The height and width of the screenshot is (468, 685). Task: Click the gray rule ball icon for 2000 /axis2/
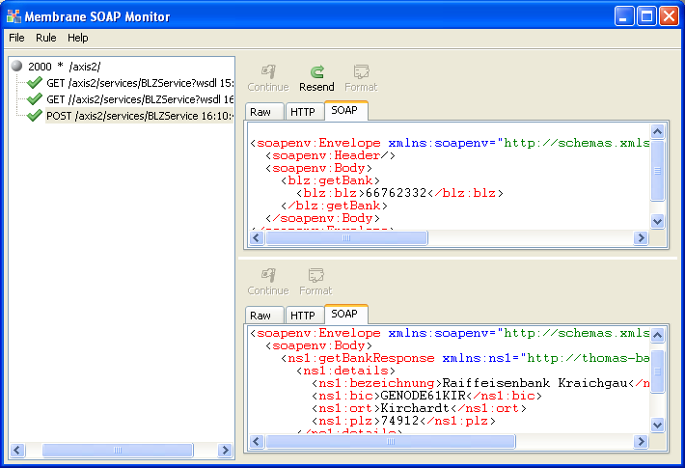pos(17,66)
